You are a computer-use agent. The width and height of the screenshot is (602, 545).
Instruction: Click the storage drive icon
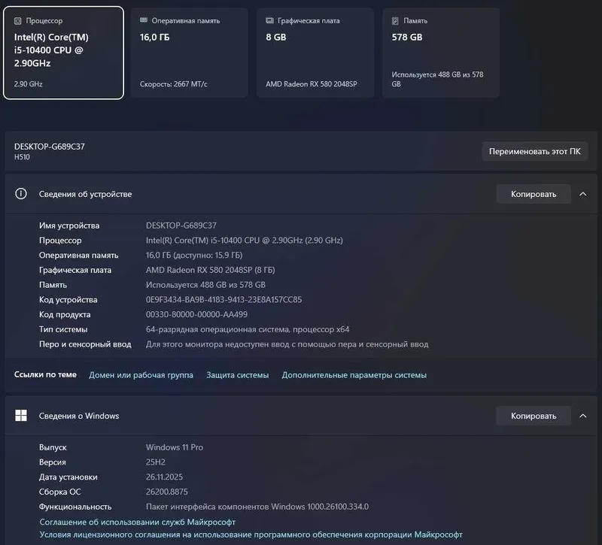[395, 21]
